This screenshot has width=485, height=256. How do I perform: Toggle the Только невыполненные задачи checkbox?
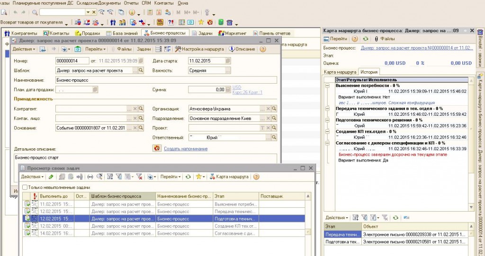click(25, 187)
